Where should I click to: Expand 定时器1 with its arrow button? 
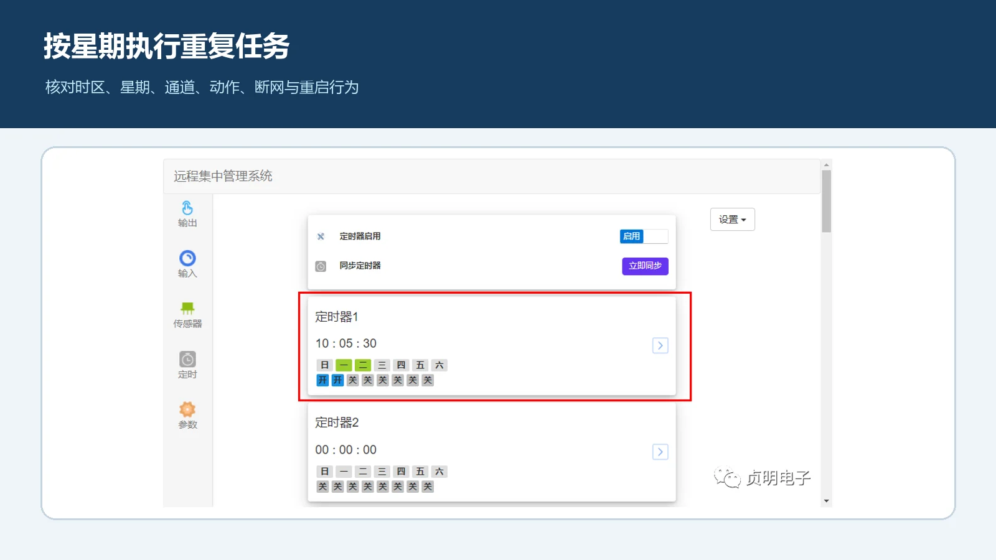tap(660, 345)
